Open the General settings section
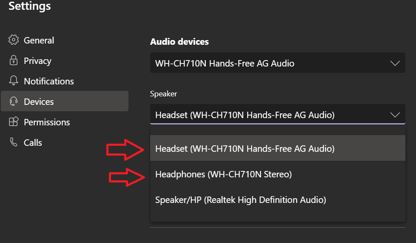 65,40
